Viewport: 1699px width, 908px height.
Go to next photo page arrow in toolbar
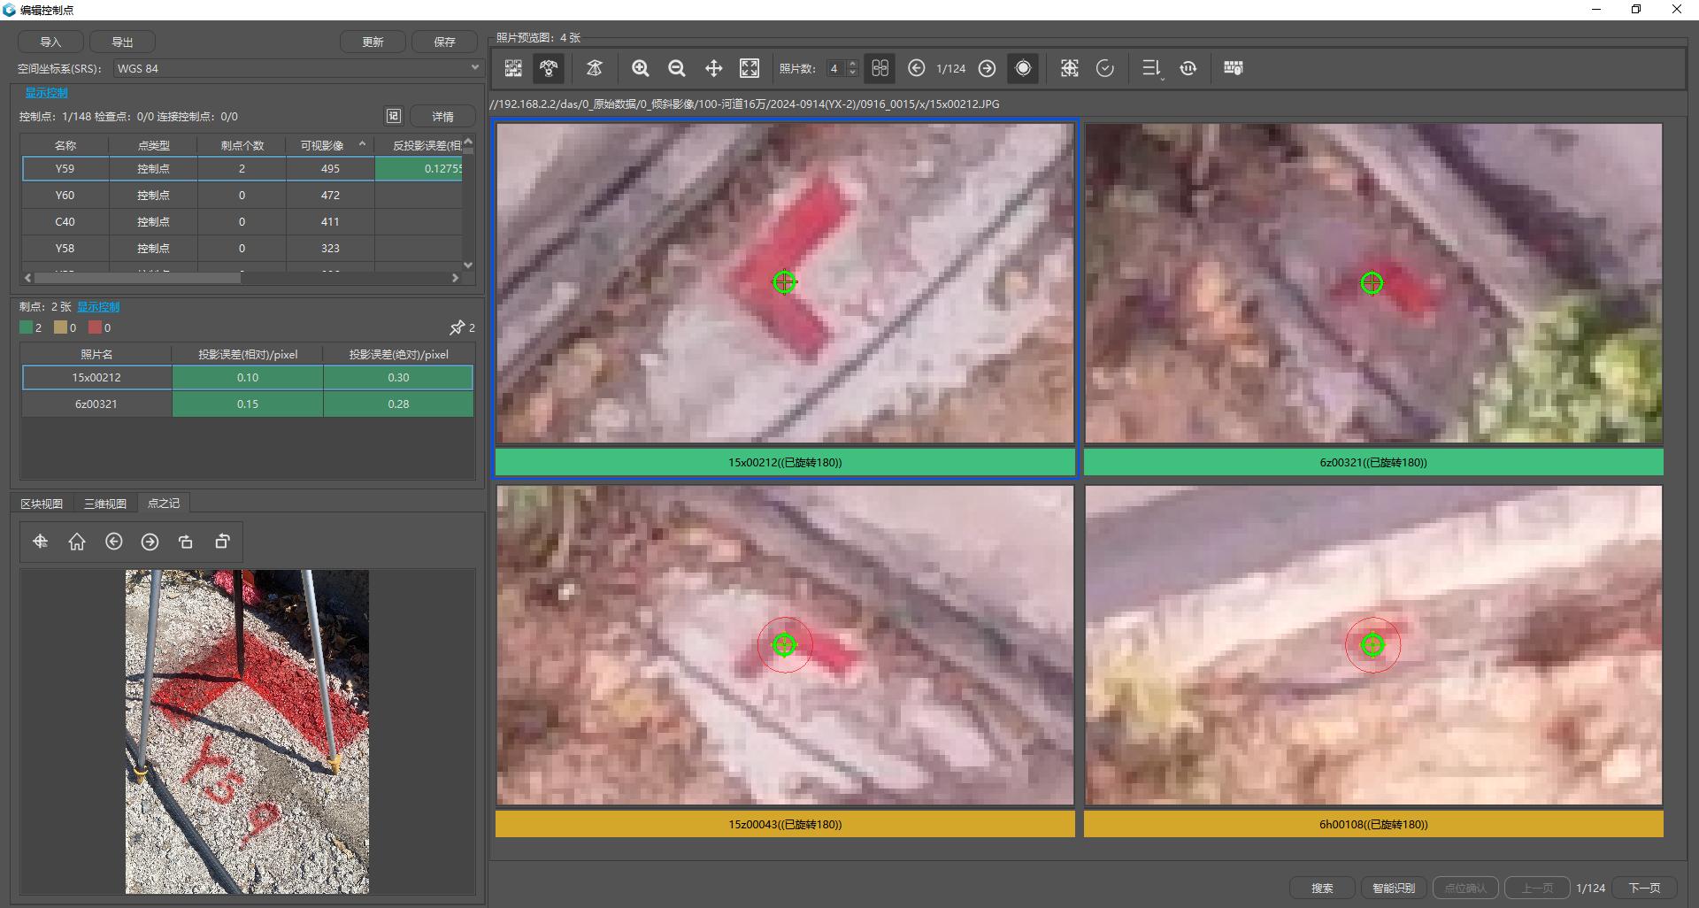pos(988,68)
